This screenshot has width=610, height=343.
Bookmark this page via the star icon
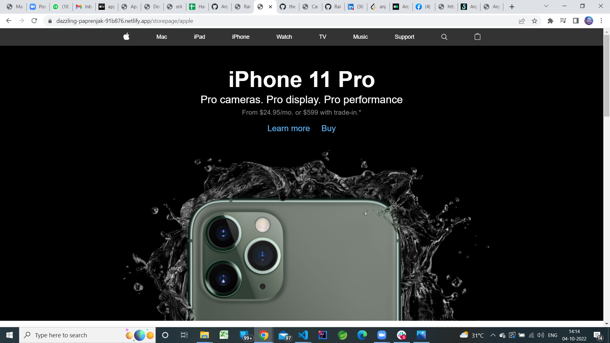535,21
